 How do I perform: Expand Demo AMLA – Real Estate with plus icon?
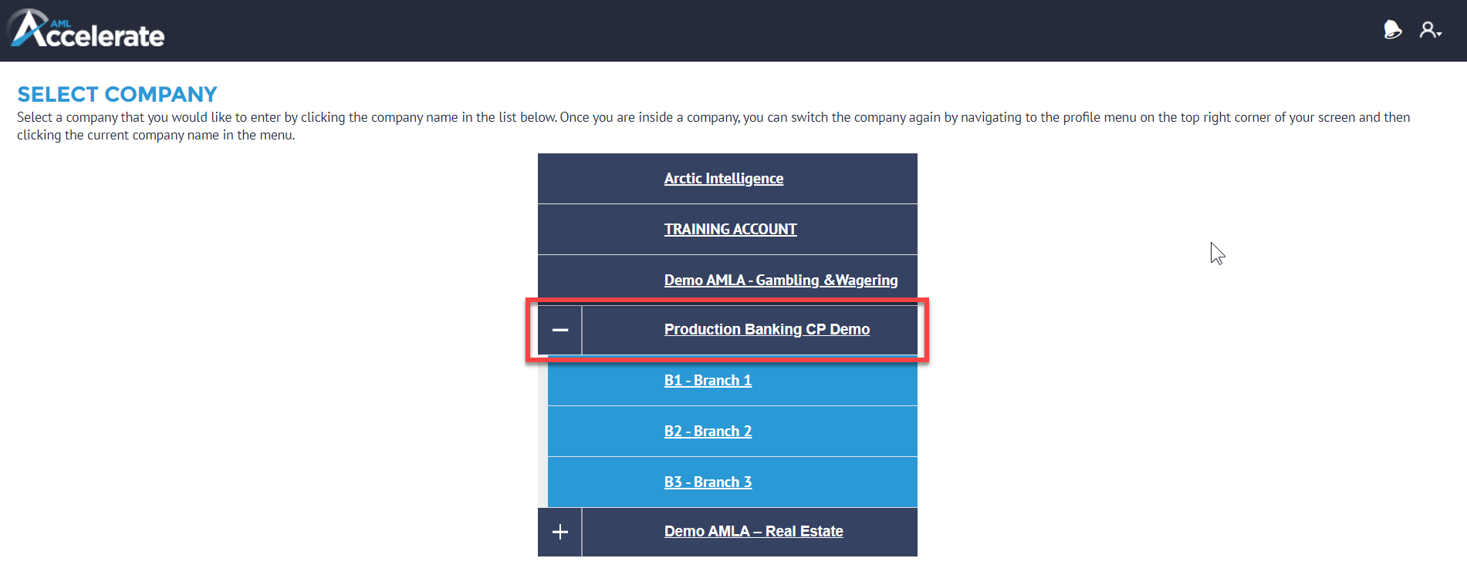click(560, 532)
